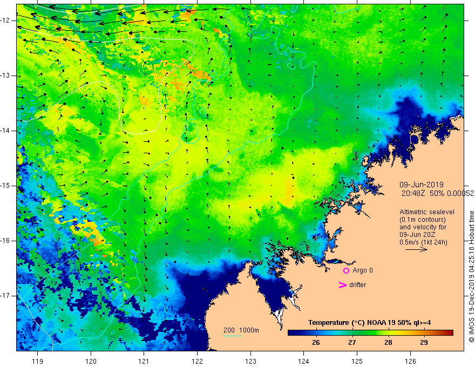Screen dimensions: 475x367
Task: Click the 'Temperature (°C) NOAA 19 50% ql>=4' title
Action: pos(369,323)
